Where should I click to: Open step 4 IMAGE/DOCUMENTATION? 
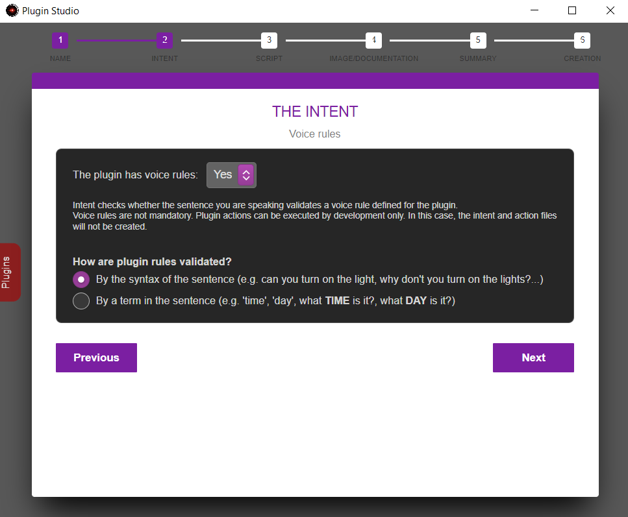(373, 40)
